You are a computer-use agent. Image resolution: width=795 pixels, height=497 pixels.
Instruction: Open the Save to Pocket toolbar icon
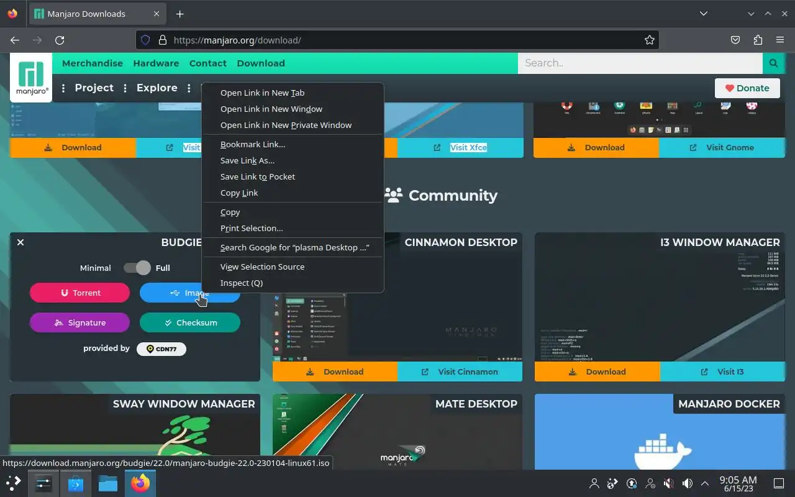point(735,40)
